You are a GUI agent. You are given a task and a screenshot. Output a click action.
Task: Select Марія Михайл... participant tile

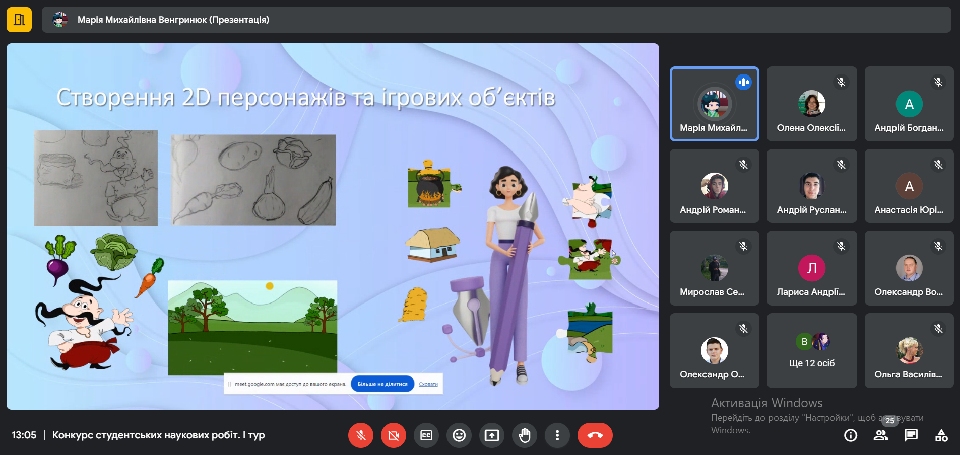714,104
